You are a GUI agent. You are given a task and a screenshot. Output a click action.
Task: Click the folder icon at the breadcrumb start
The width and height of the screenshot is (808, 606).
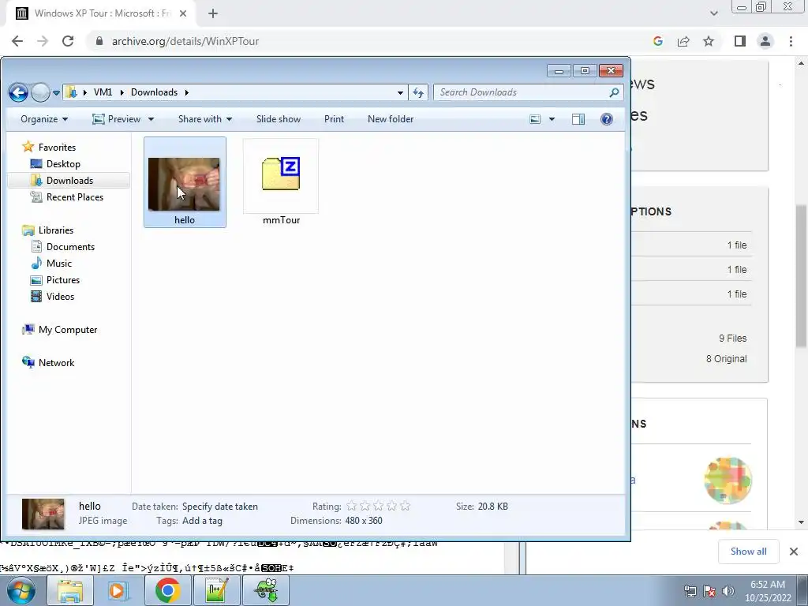tap(72, 92)
